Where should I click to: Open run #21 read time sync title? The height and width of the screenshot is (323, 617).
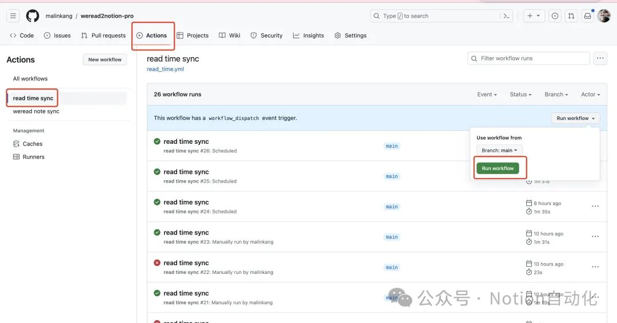[x=186, y=293]
